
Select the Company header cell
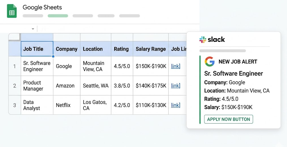coord(67,49)
